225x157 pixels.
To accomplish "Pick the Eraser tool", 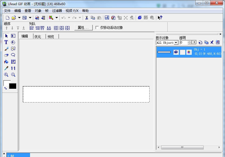I will pyautogui.click(x=6, y=55).
